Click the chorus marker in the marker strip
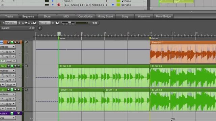 (x=154, y=38)
